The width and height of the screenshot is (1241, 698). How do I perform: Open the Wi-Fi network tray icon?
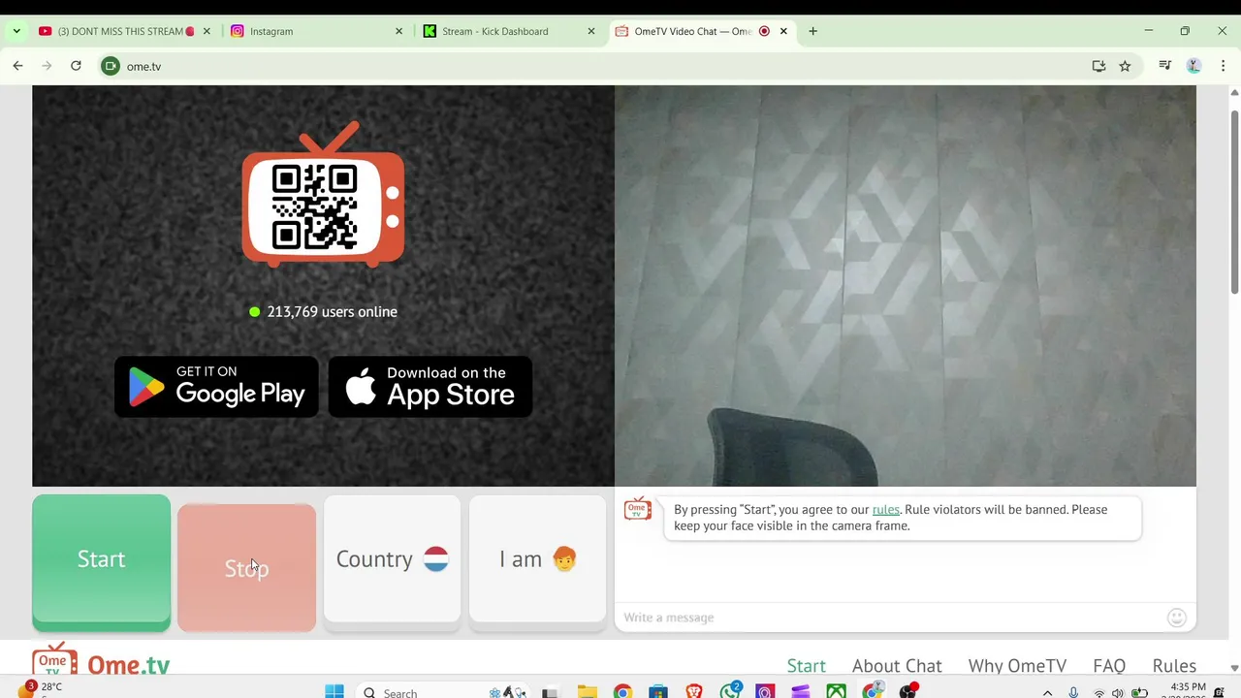(1099, 692)
